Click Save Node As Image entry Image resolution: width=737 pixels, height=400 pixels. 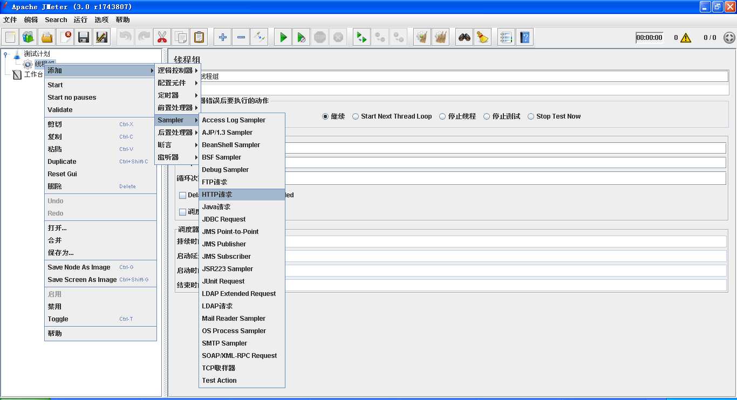79,267
